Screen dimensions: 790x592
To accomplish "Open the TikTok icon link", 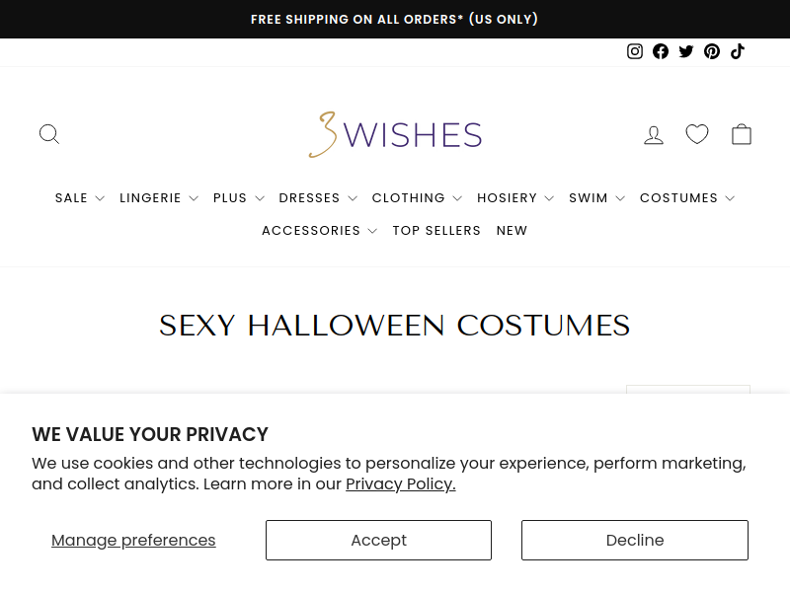I will pyautogui.click(x=738, y=51).
